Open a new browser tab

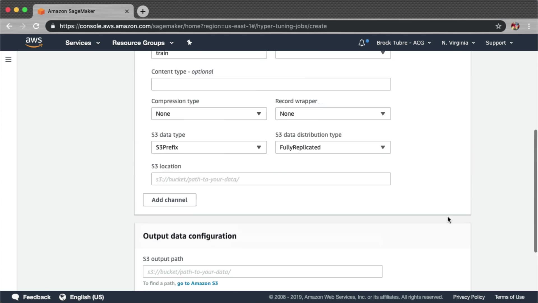143,11
